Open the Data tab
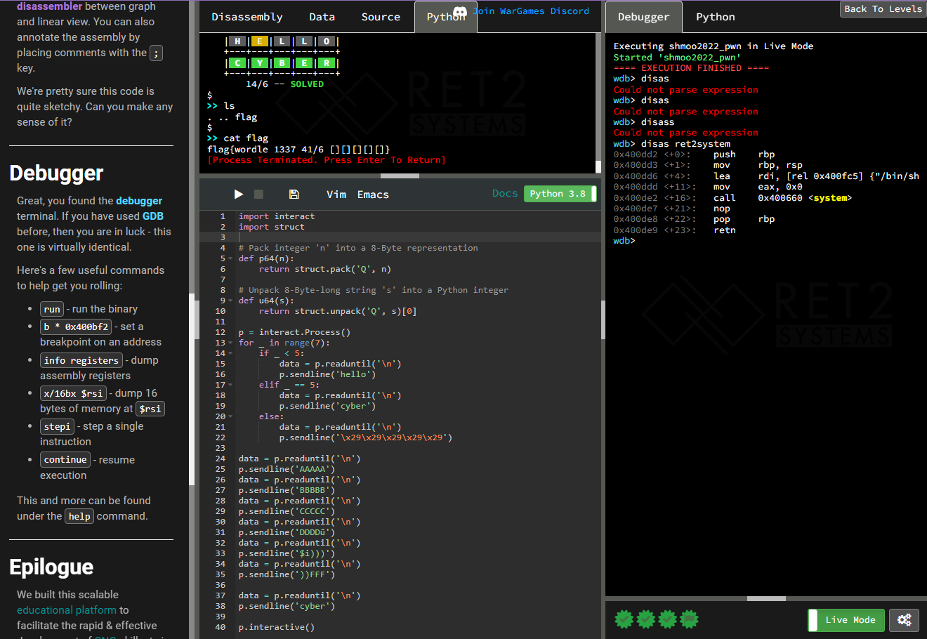 point(322,17)
